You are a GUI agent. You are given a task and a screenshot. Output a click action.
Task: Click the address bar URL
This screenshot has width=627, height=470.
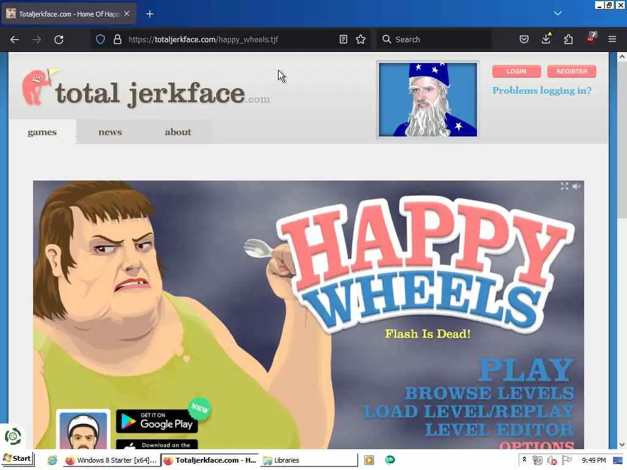coord(203,39)
